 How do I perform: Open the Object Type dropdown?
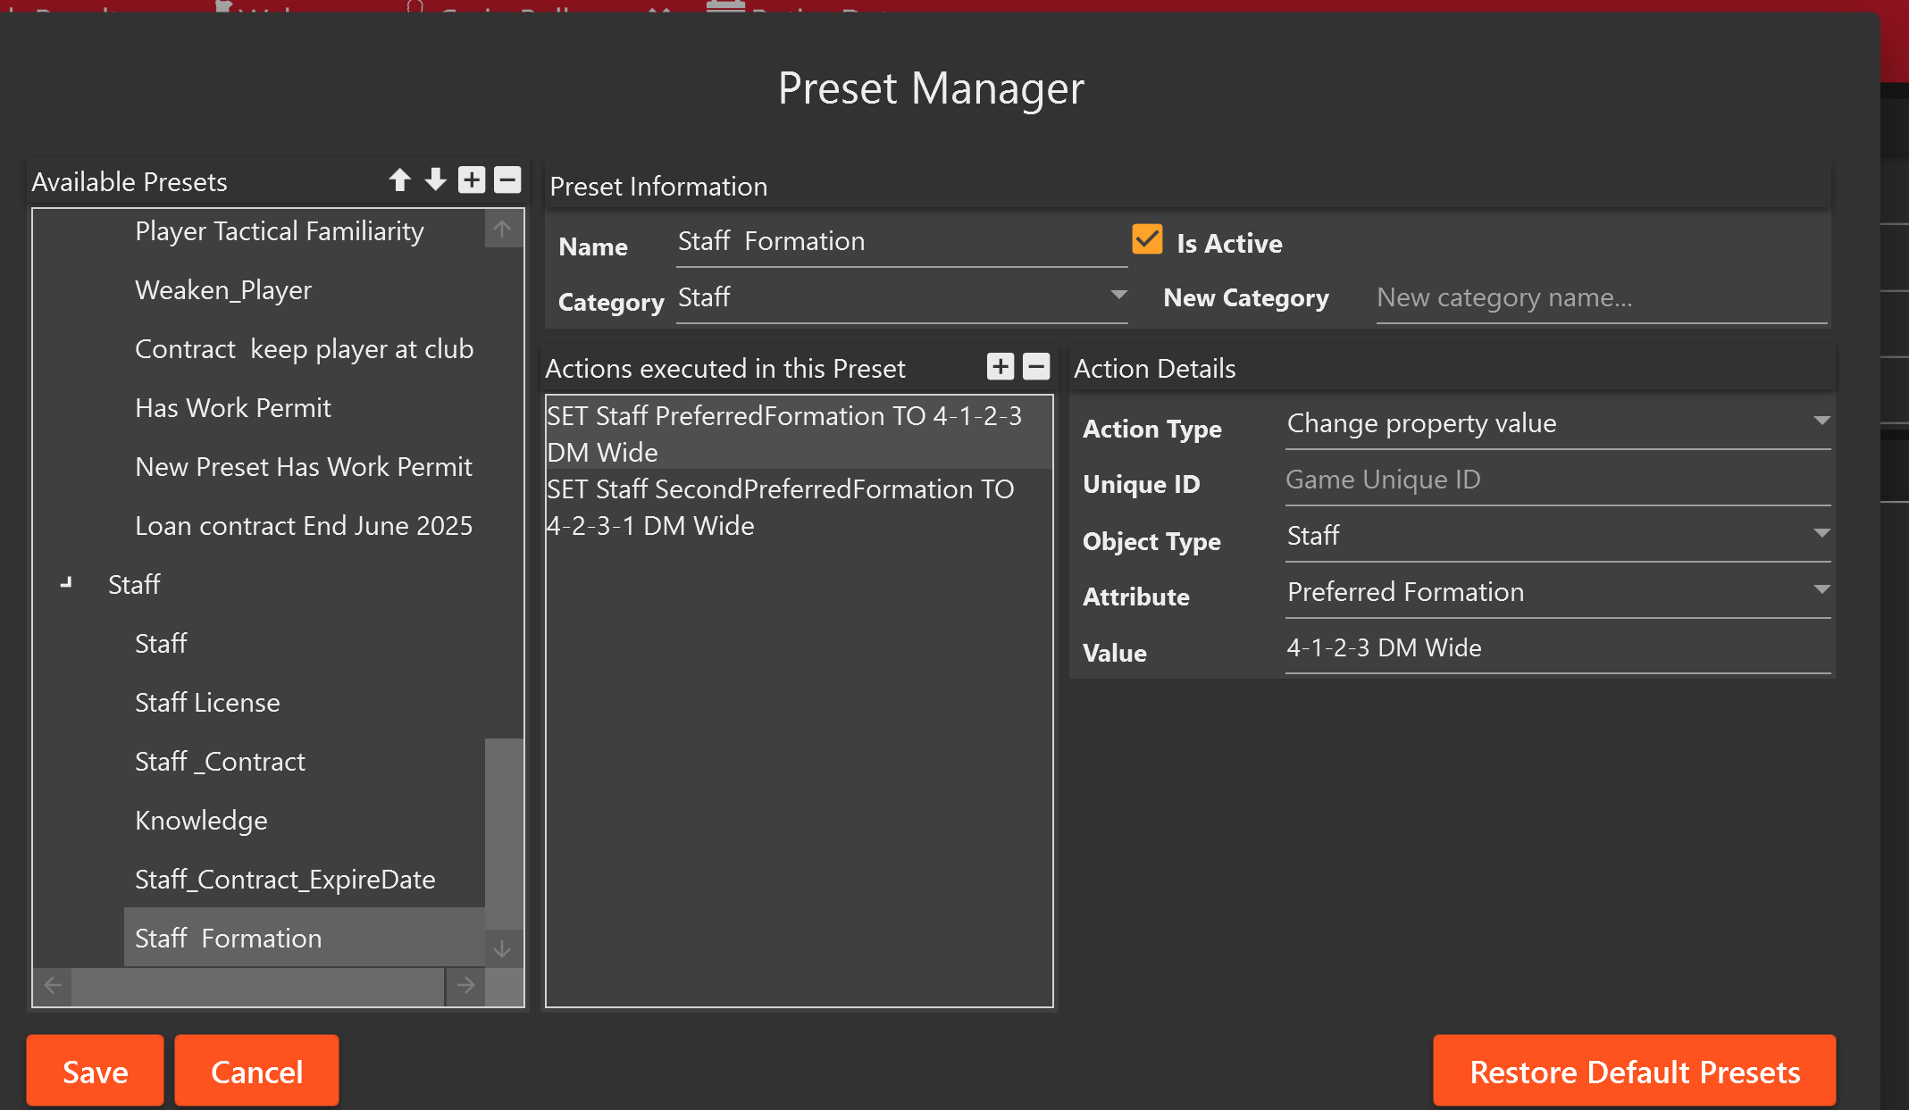pos(1558,536)
